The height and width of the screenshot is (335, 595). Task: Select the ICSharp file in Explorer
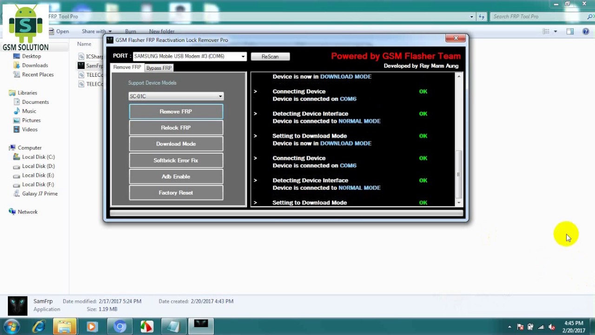click(91, 56)
